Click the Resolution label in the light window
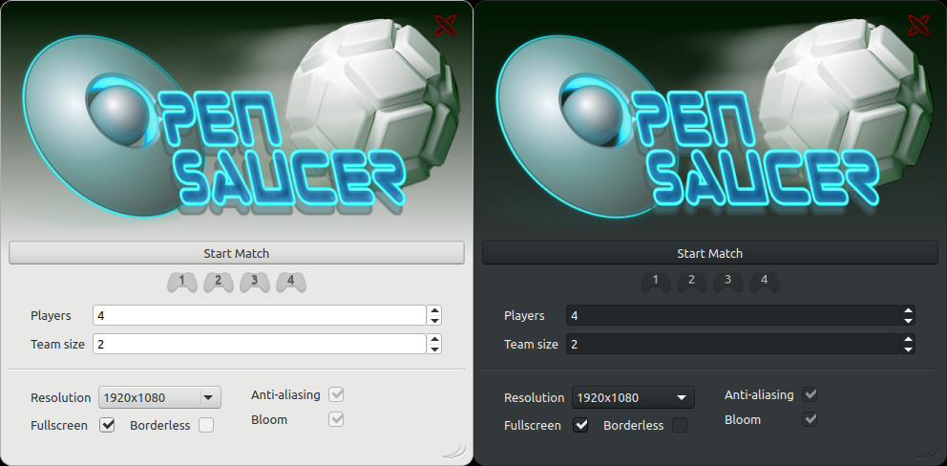 pos(61,397)
